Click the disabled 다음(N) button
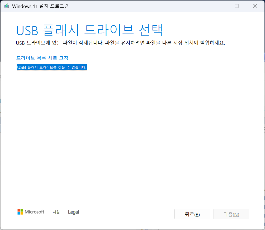The width and height of the screenshot is (265, 230). click(x=231, y=214)
